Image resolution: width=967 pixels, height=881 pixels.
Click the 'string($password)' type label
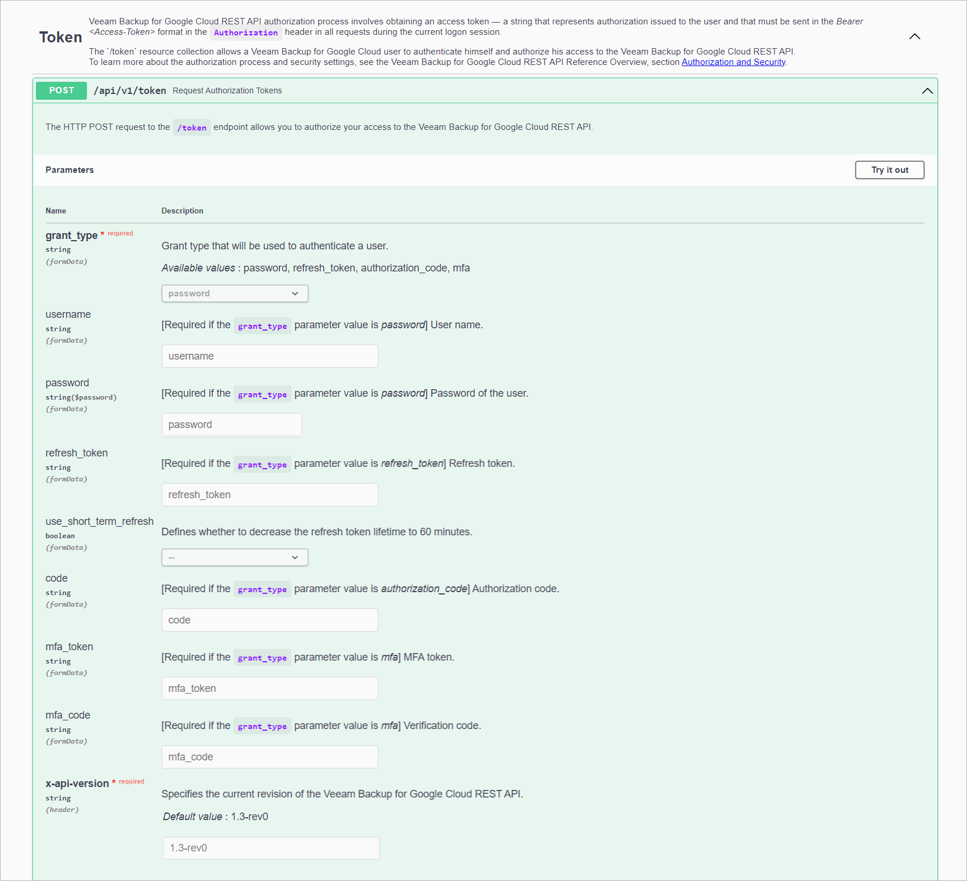[x=81, y=397]
